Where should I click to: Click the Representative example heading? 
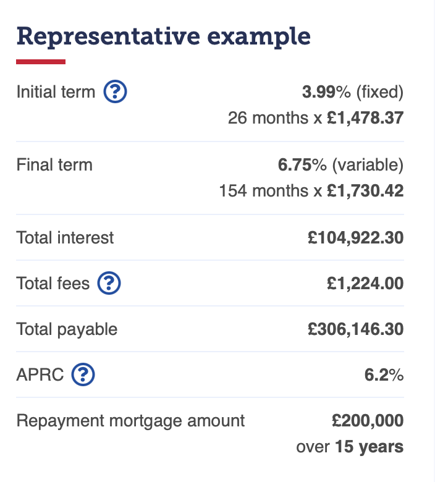click(x=163, y=37)
